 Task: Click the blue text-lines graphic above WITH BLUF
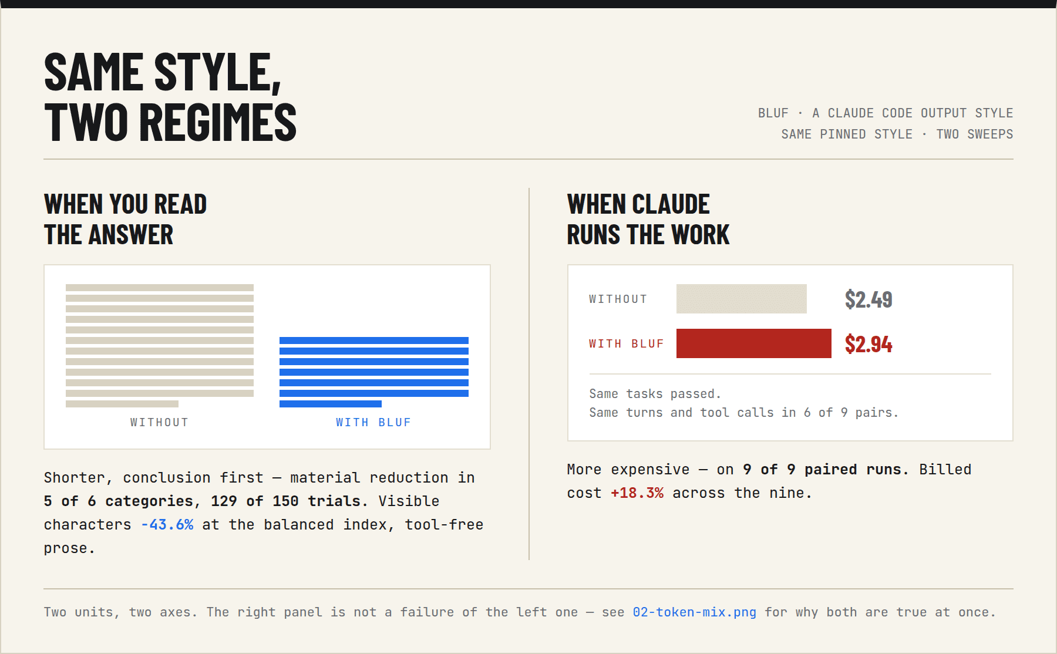tap(374, 372)
